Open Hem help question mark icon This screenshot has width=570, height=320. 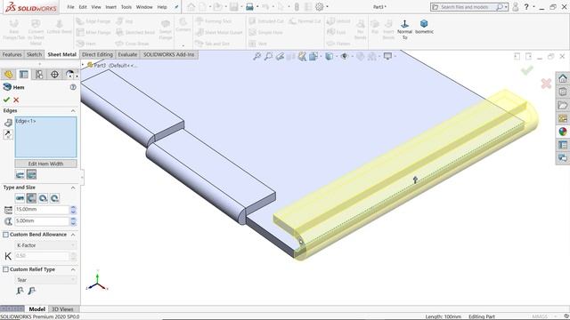[73, 87]
